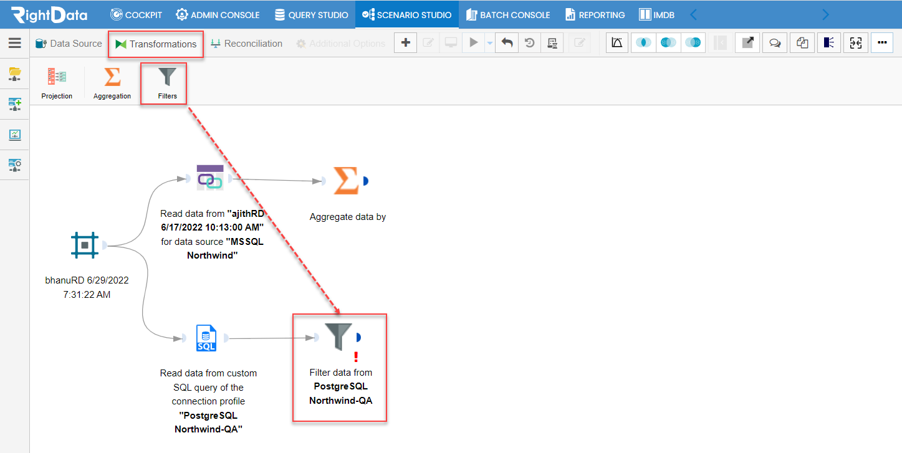
Task: Select the full-overlap Venn diagram icon
Action: tap(668, 43)
